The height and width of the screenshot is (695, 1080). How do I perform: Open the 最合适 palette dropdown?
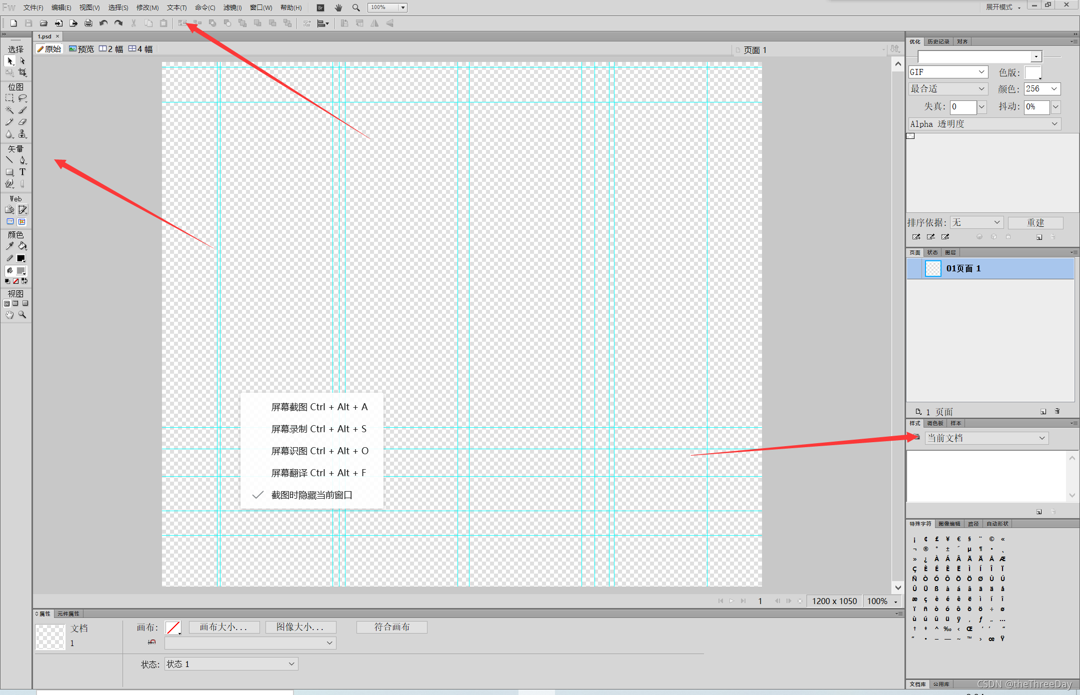(x=948, y=89)
